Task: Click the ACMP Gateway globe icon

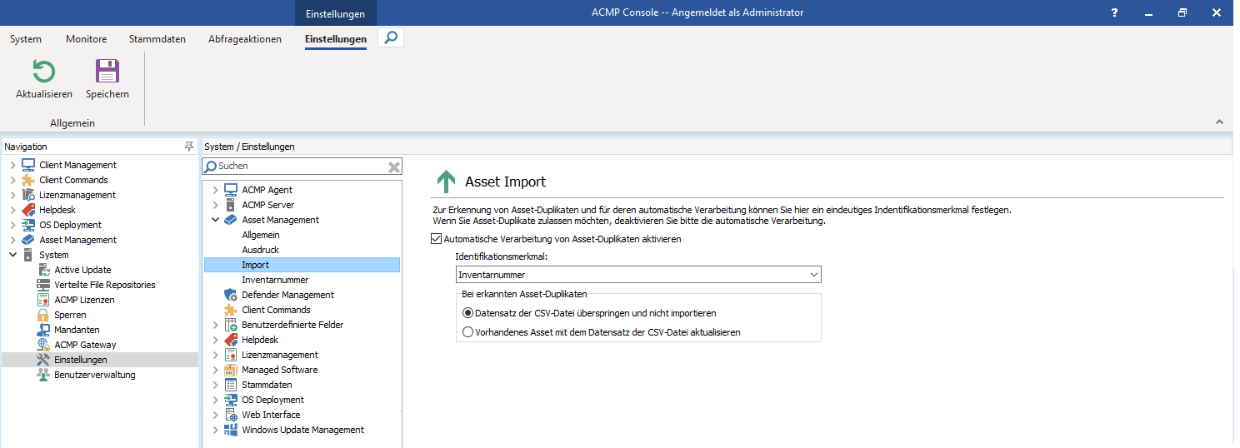Action: point(43,345)
